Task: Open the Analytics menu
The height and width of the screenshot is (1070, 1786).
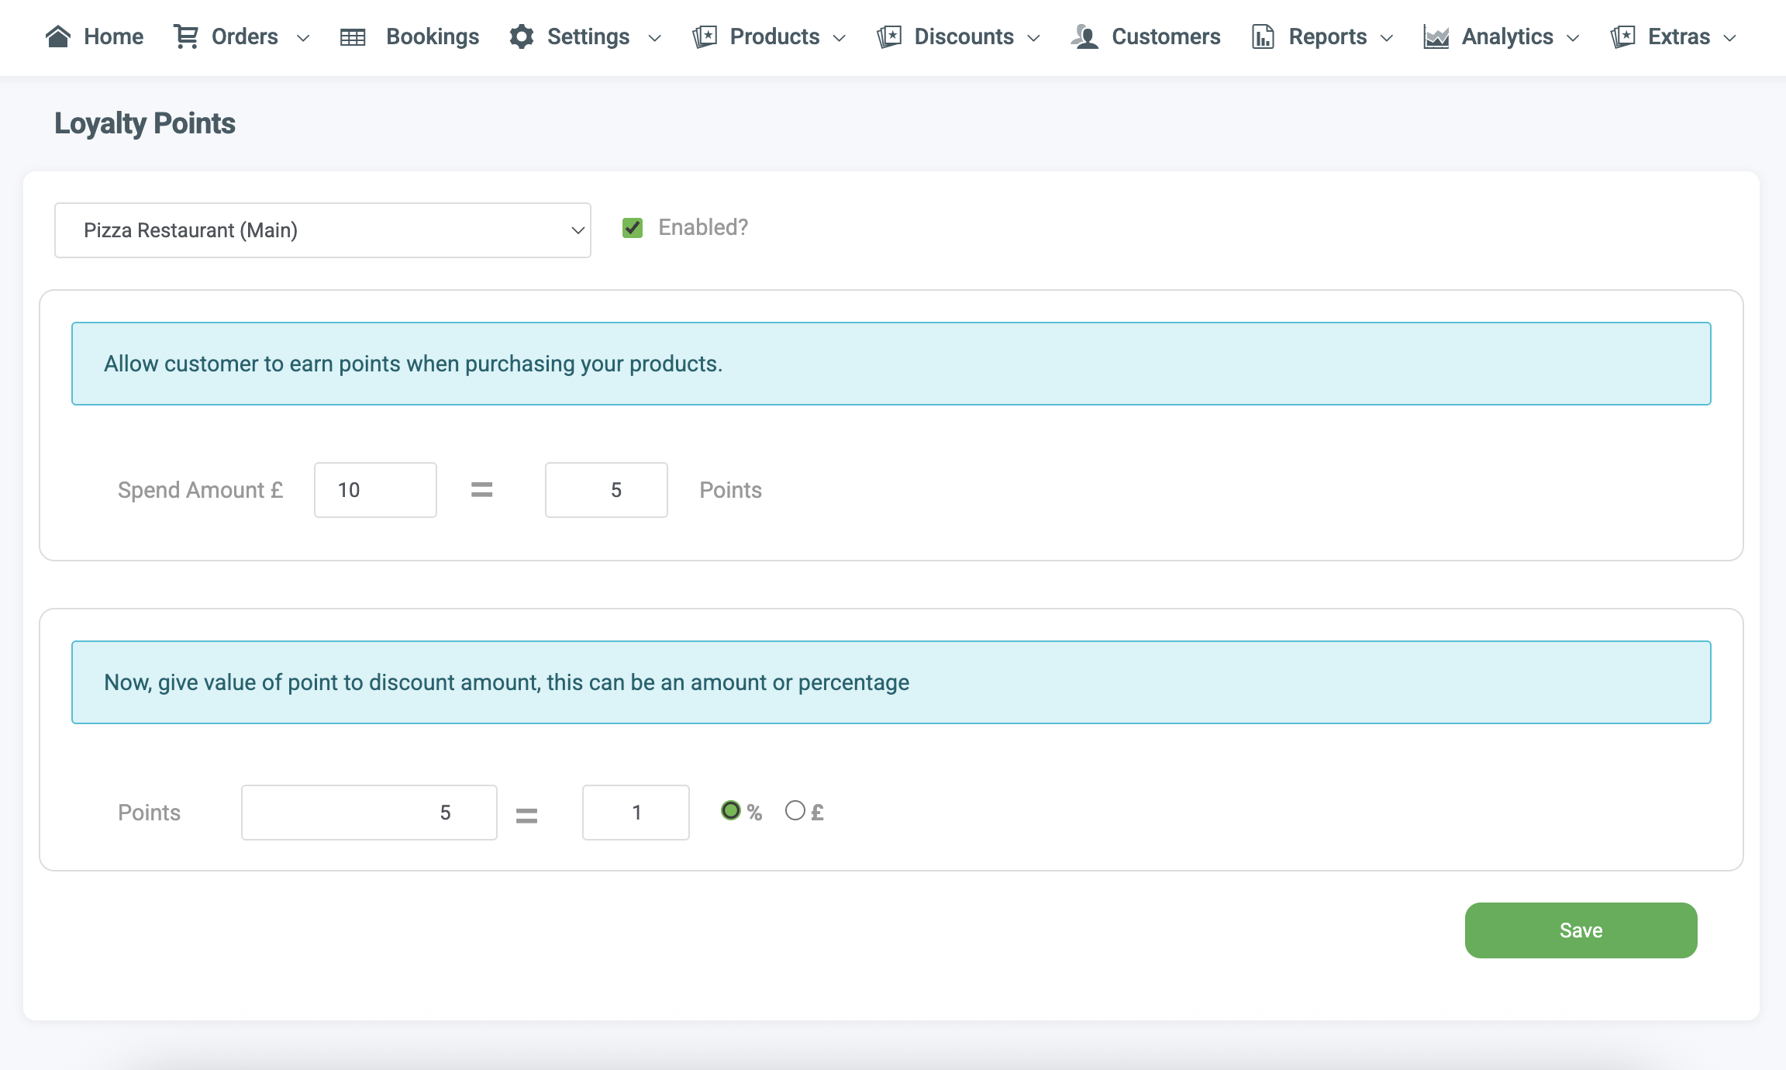Action: point(1507,36)
